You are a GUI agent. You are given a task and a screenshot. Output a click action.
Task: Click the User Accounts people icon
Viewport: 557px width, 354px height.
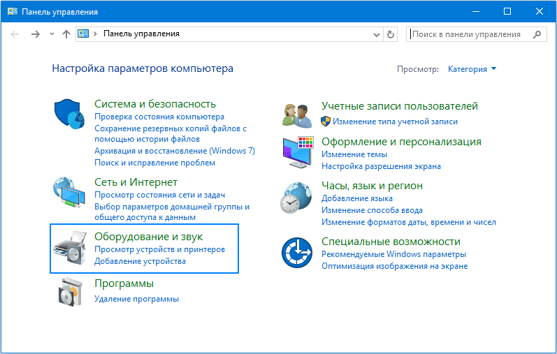[x=296, y=113]
